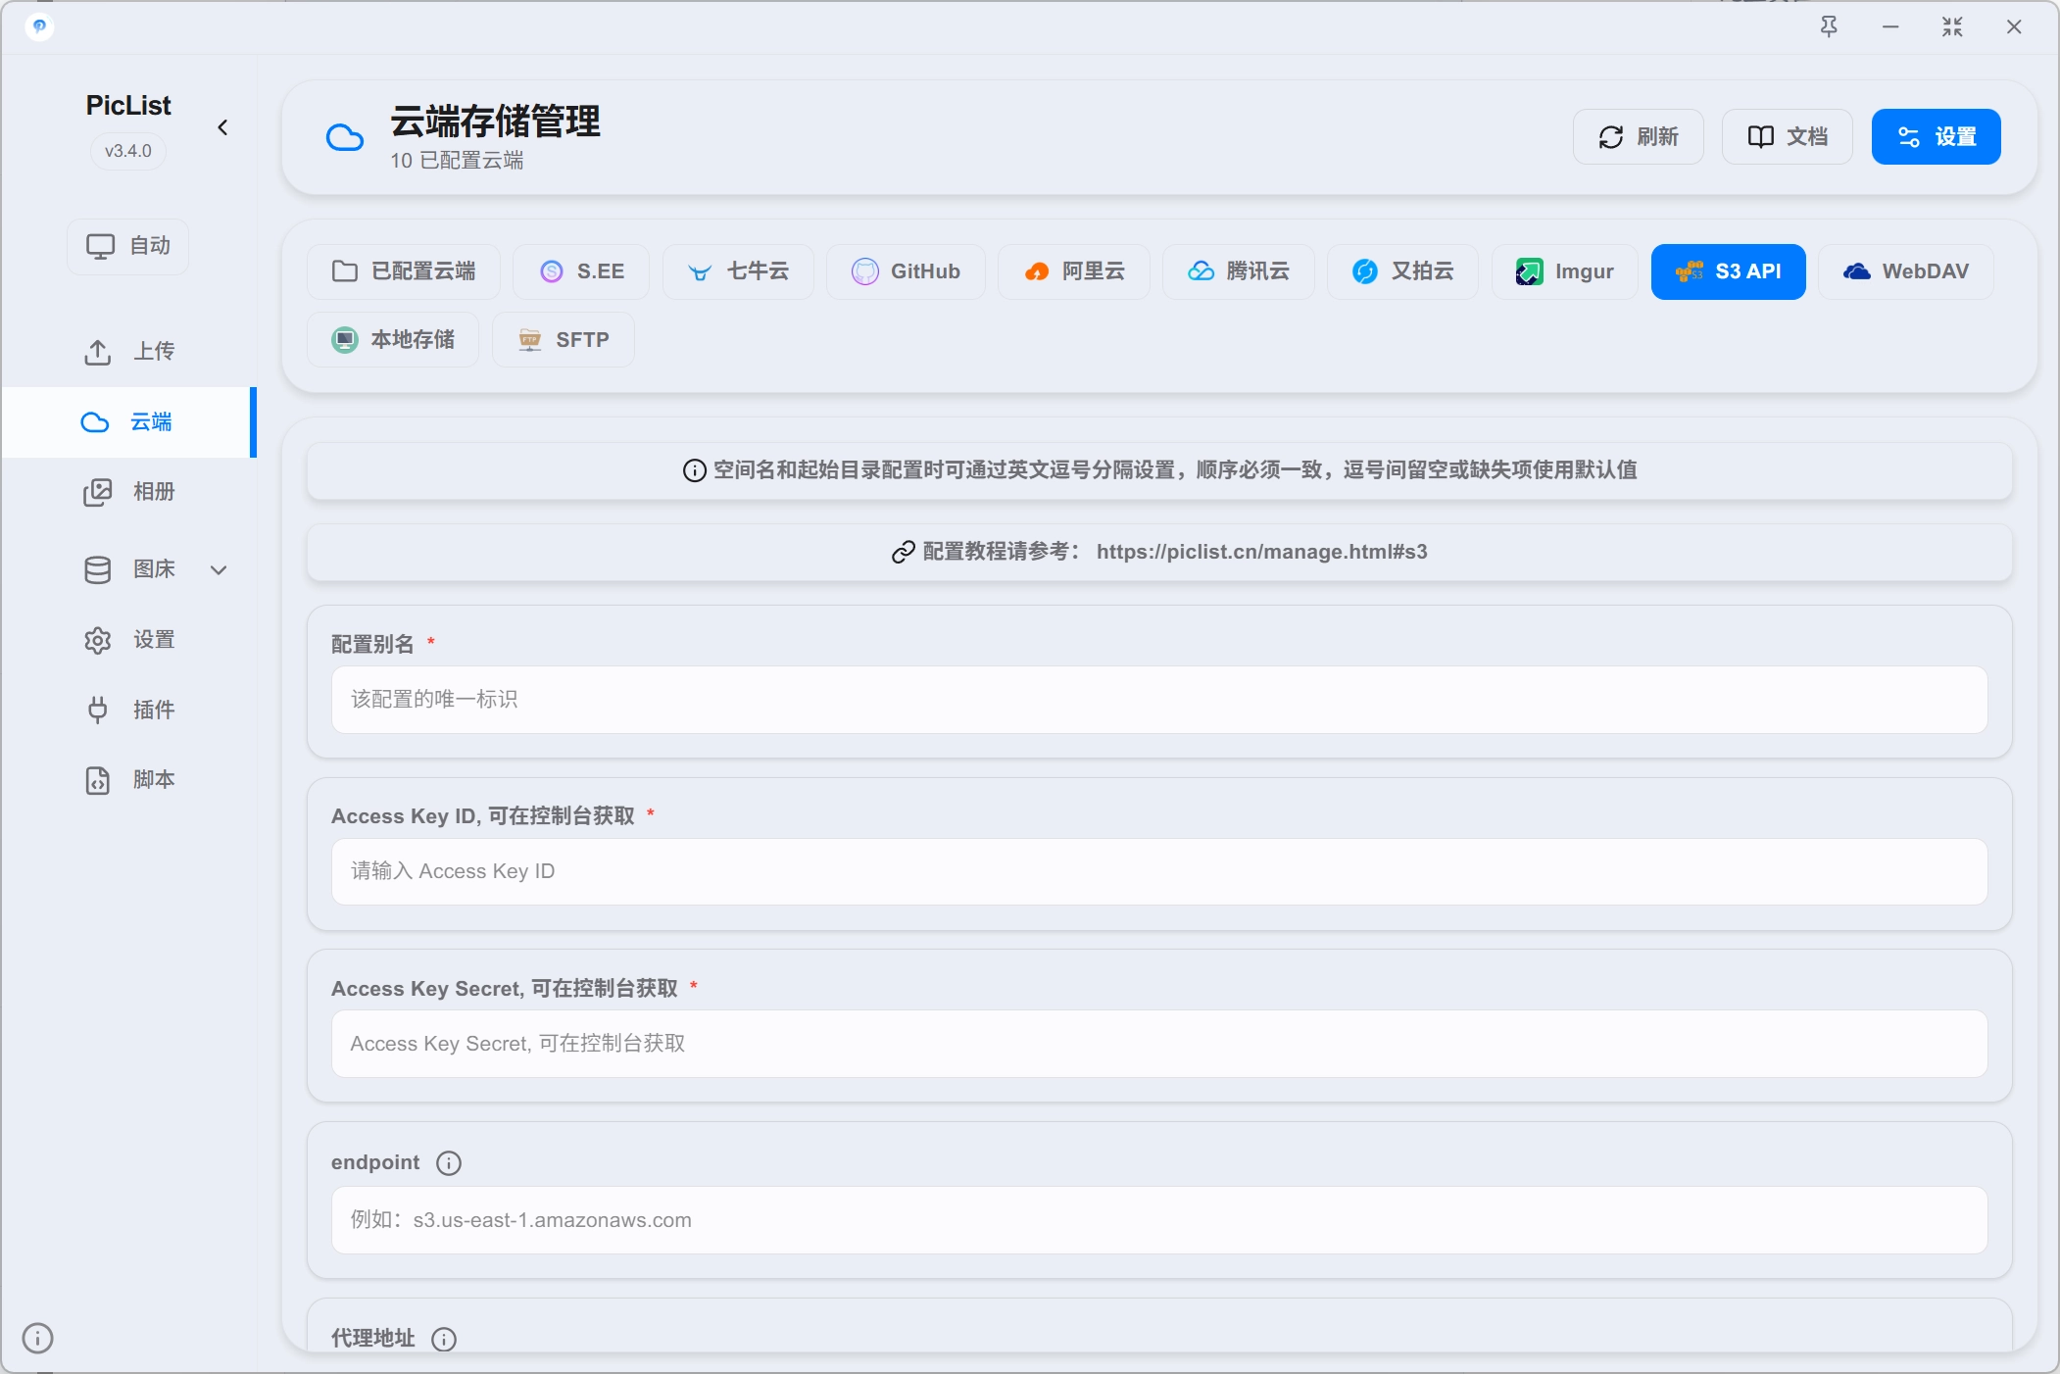This screenshot has height=1374, width=2060.
Task: Open the 自动 mode button
Action: [x=128, y=246]
